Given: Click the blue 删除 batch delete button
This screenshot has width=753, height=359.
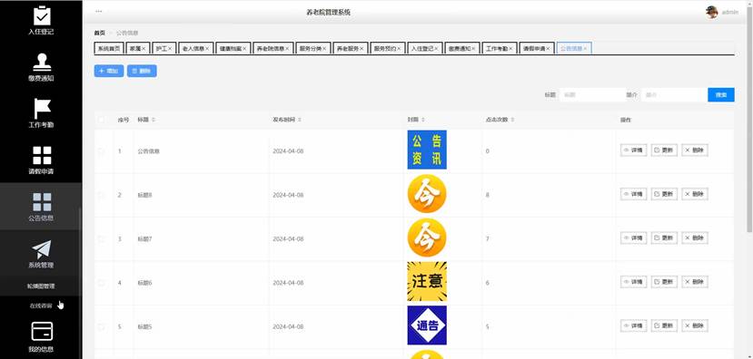Looking at the screenshot, I should (x=142, y=71).
